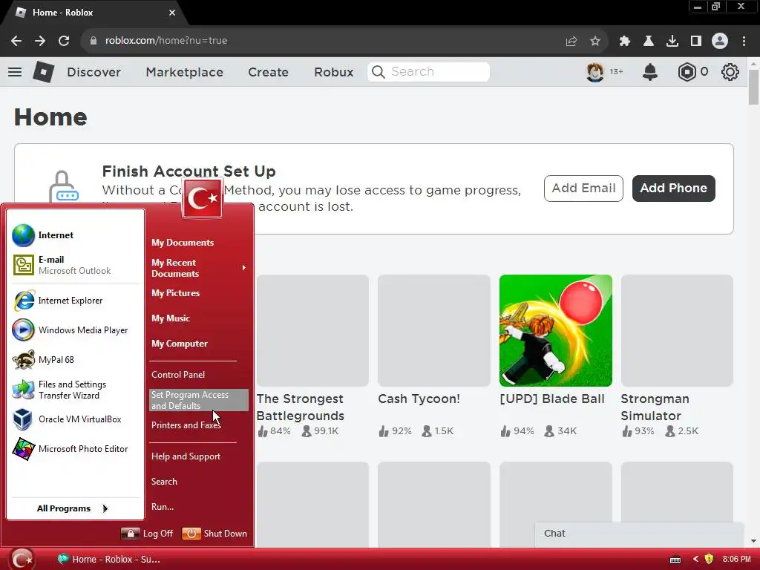Click the user picture in Start menu
The width and height of the screenshot is (760, 570).
point(203,198)
